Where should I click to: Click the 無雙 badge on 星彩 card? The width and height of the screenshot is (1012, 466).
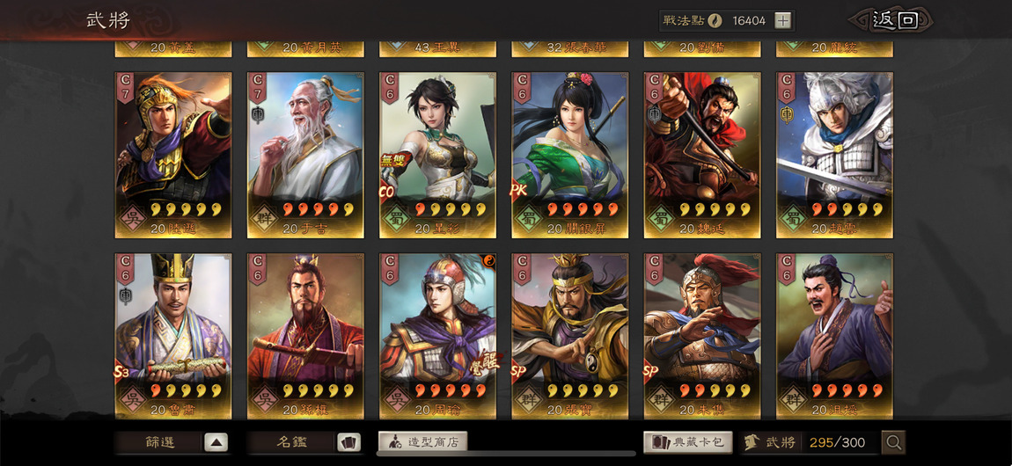(393, 161)
